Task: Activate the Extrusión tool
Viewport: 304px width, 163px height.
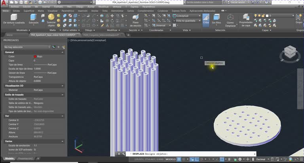Action: (x=34, y=19)
